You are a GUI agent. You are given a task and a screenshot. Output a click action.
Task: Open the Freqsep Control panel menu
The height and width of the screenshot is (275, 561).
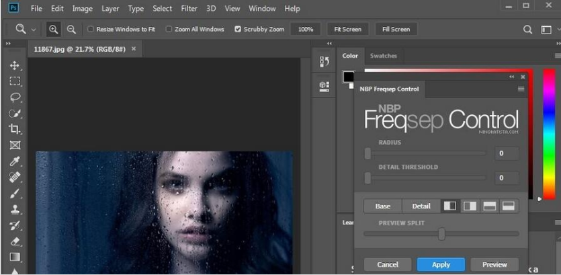click(x=521, y=89)
